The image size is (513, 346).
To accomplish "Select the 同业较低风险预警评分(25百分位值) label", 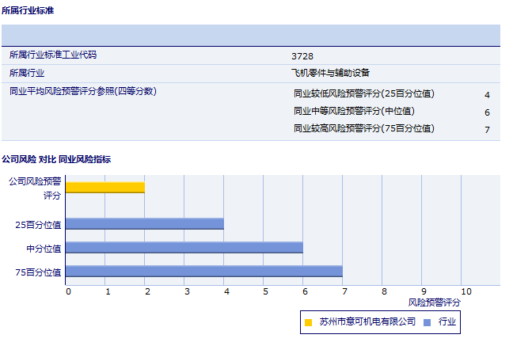I will tap(364, 93).
